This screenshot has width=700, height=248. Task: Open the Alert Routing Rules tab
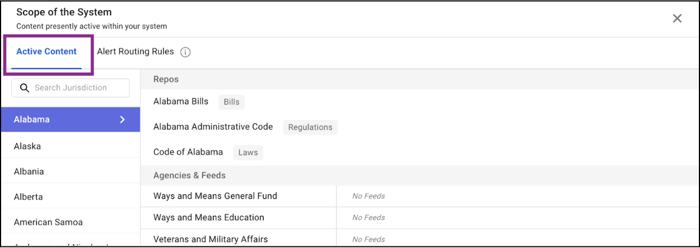click(x=135, y=51)
